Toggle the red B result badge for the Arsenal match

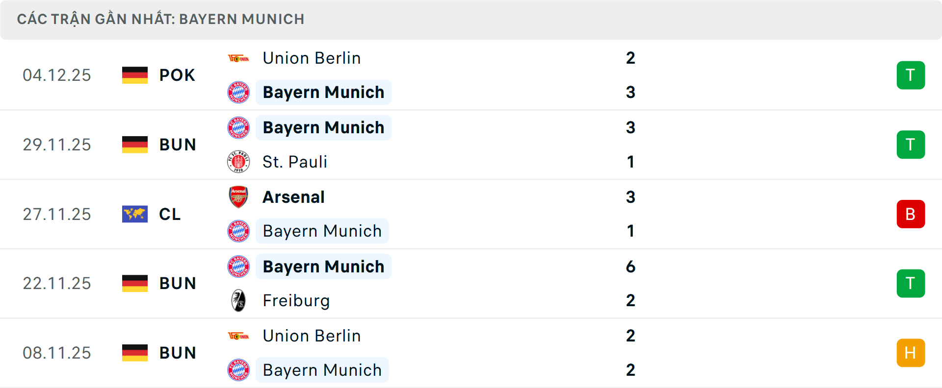tap(911, 214)
